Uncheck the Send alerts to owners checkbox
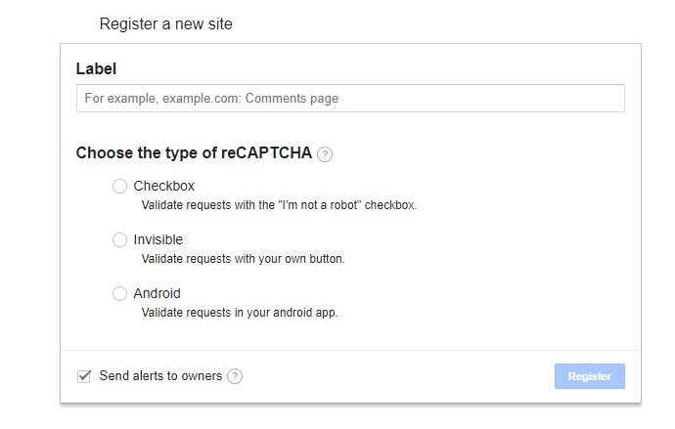This screenshot has height=429, width=675. [84, 376]
